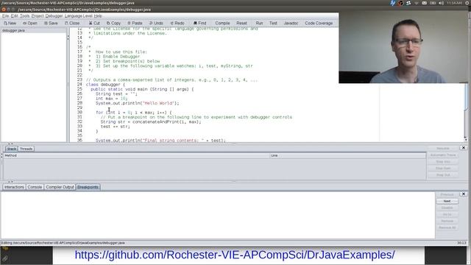Switch to the Compiler Output tab

60,187
